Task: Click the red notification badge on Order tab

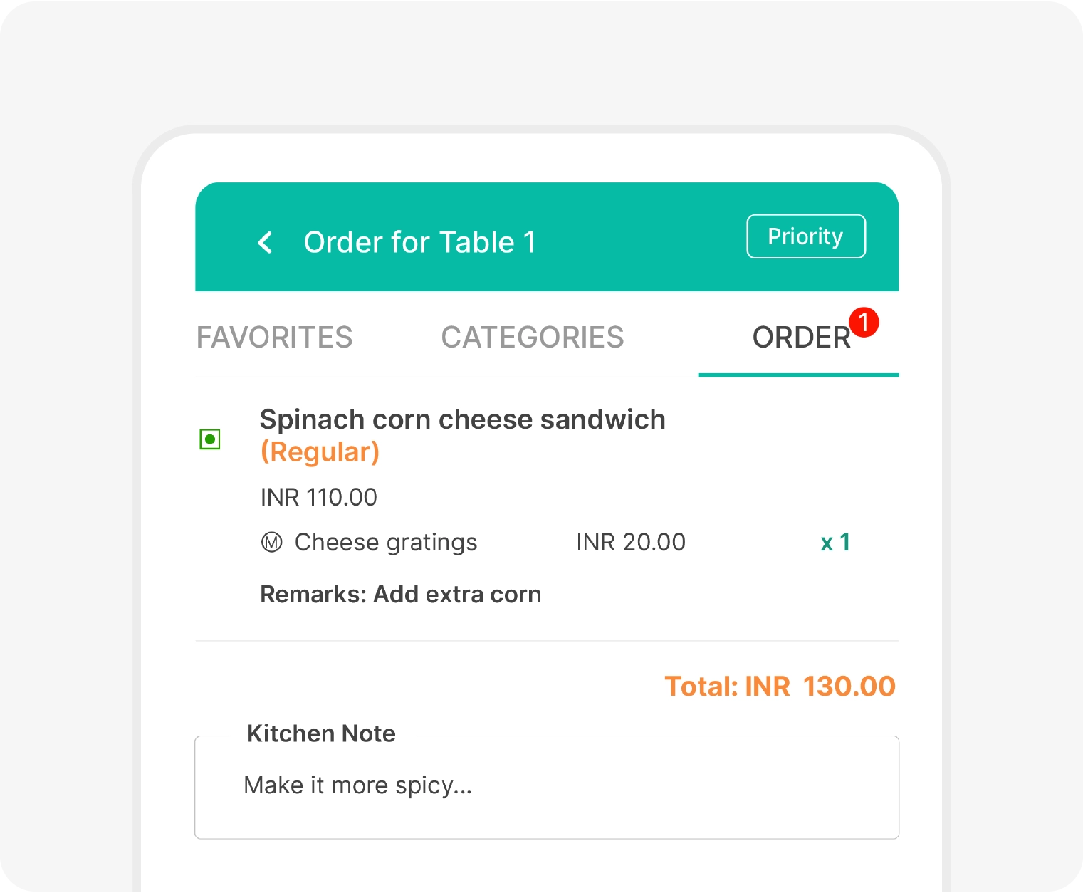Action: tap(864, 322)
